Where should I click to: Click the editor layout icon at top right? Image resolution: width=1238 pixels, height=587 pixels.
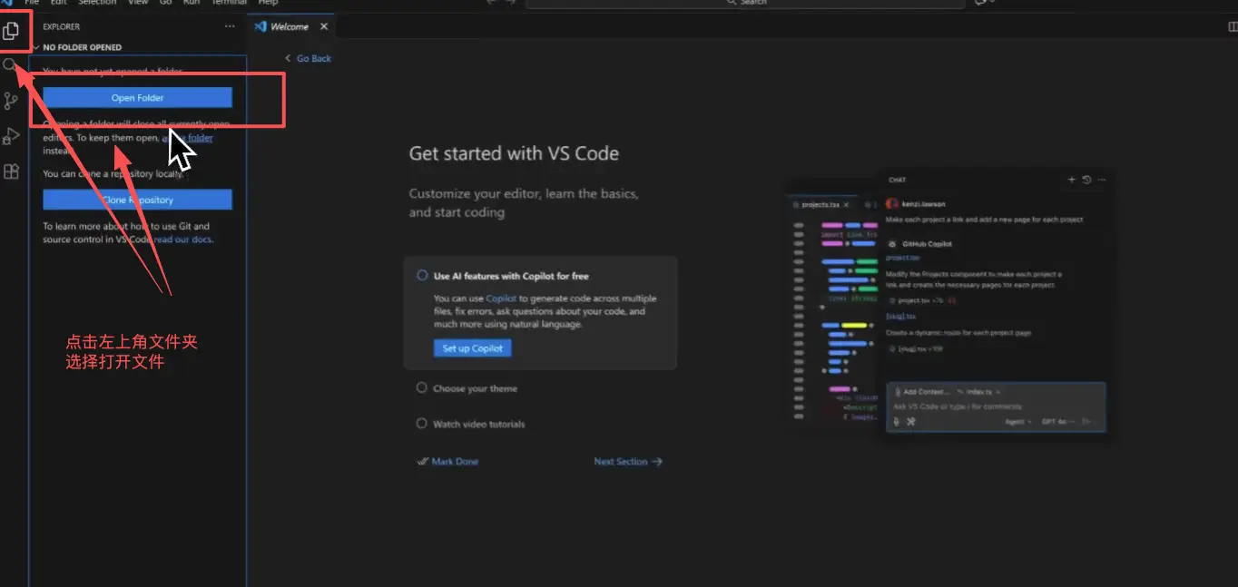(1233, 27)
